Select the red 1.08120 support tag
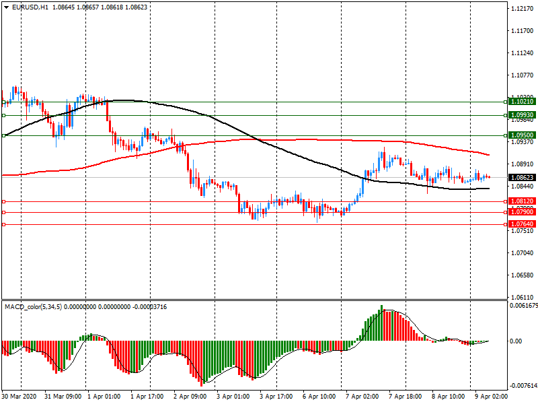The image size is (538, 404). coord(522,201)
